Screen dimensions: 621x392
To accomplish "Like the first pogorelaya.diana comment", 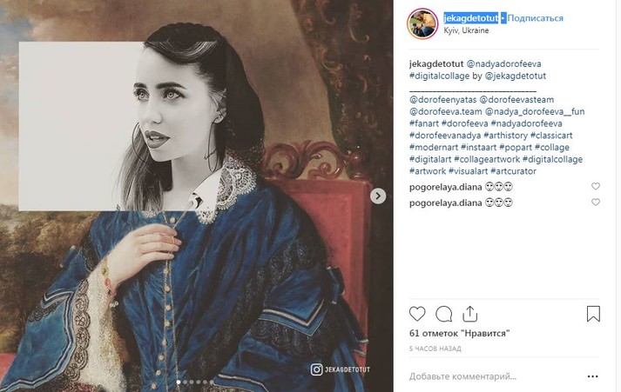I will point(596,187).
